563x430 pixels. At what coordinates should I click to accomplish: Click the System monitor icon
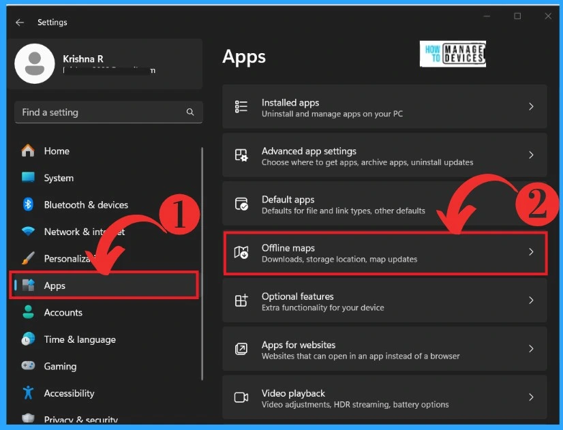coord(28,177)
